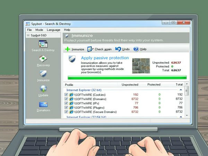Click the Immunize toolbar button label

pos(78,49)
